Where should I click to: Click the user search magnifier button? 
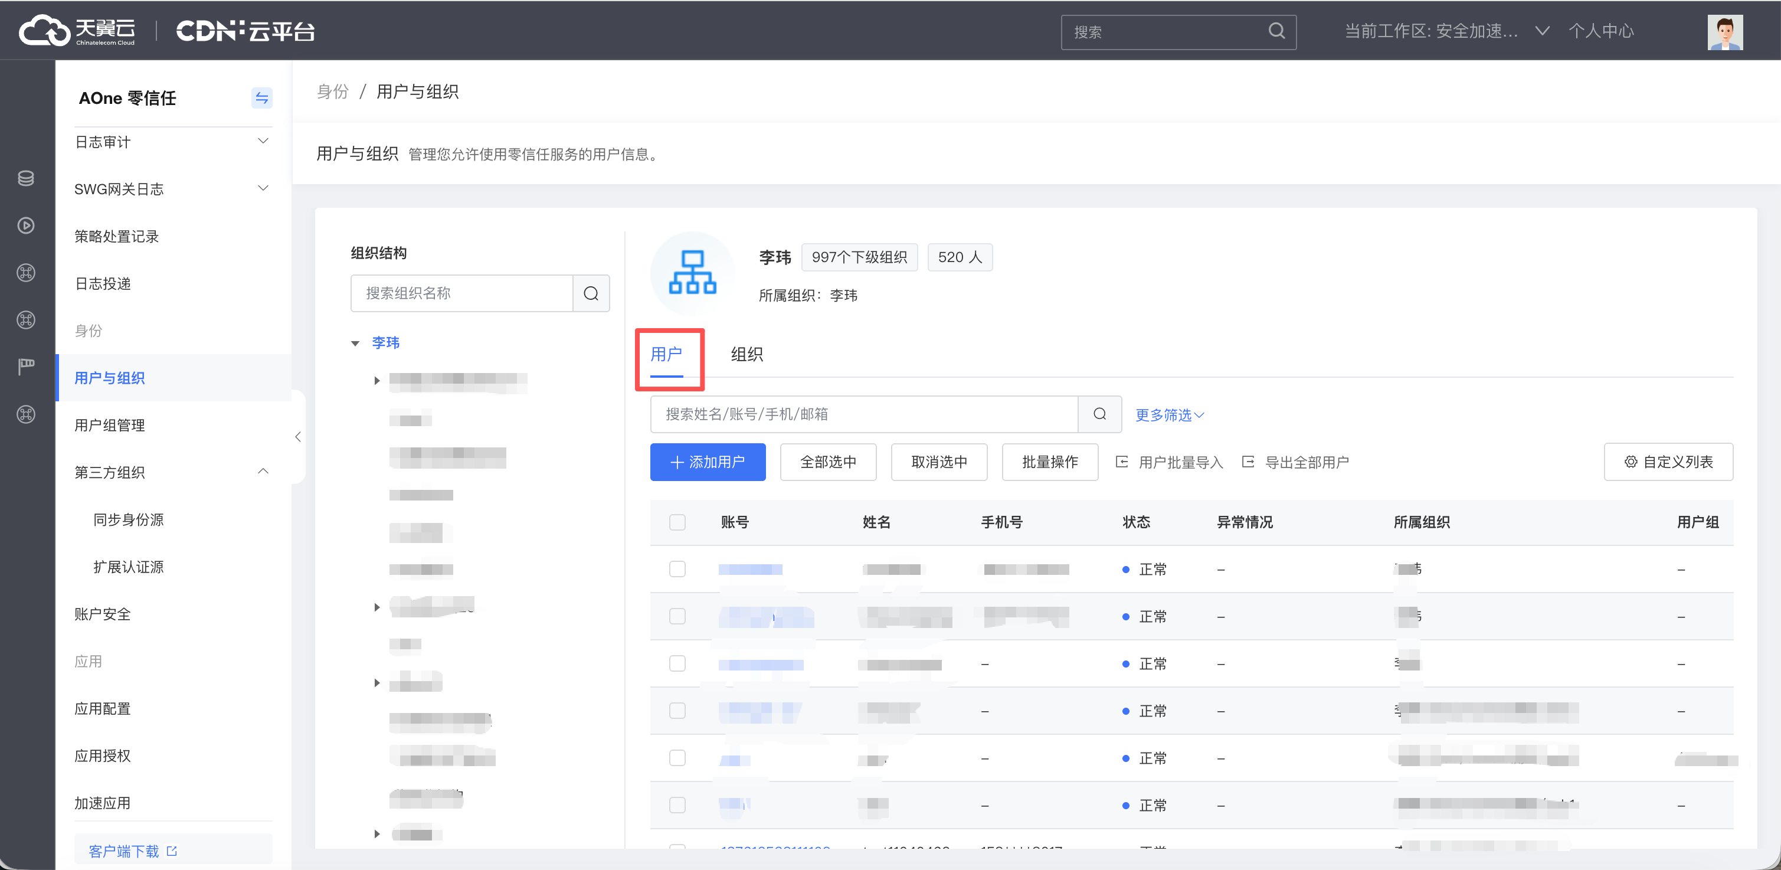1099,414
